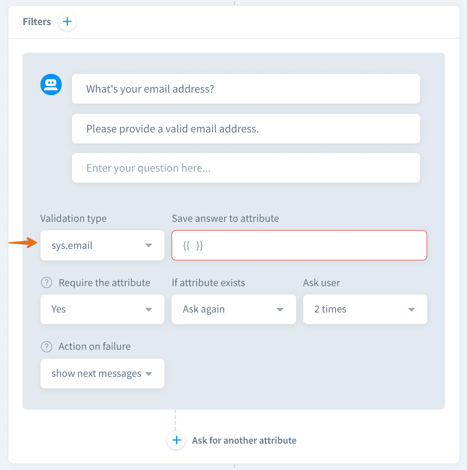Click the help icon beside Require the attribute
This screenshot has width=467, height=470.
pos(47,283)
